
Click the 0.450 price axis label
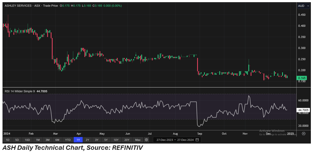pyautogui.click(x=302, y=15)
